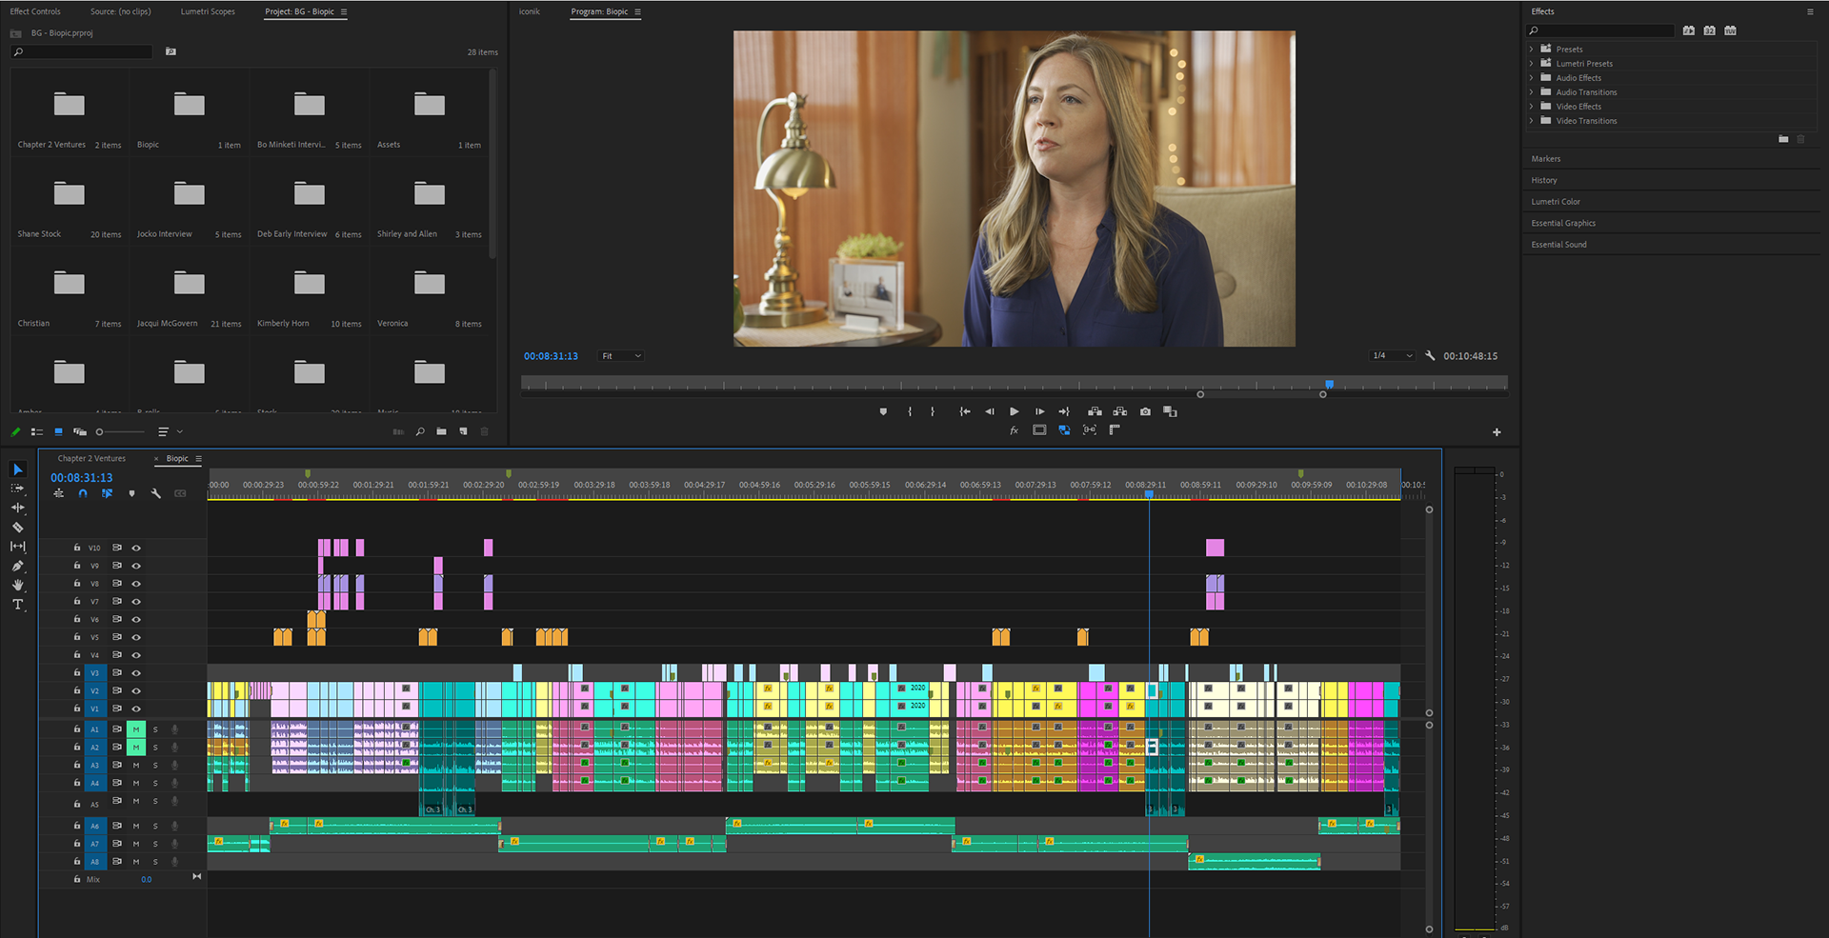This screenshot has width=1829, height=938.
Task: Switch to Lumetri Scopes tab
Action: point(208,11)
